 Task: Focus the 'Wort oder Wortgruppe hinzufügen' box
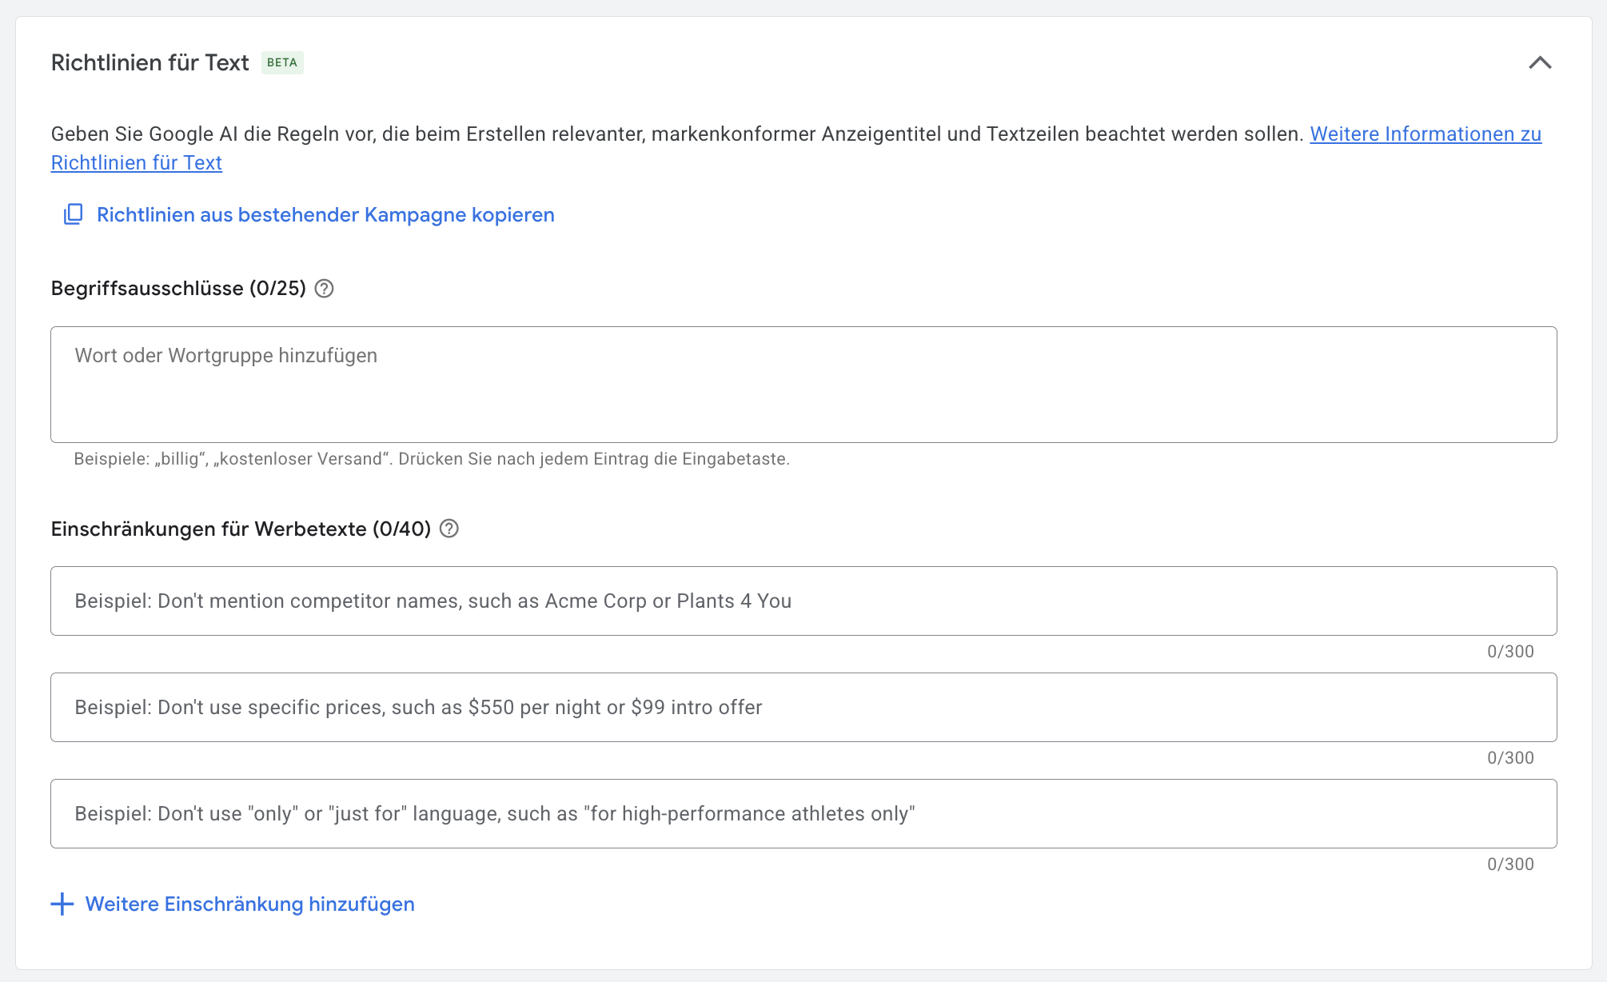pos(803,384)
